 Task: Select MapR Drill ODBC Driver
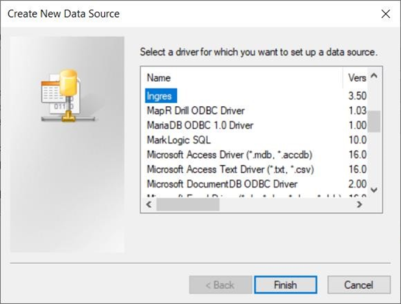[196, 110]
